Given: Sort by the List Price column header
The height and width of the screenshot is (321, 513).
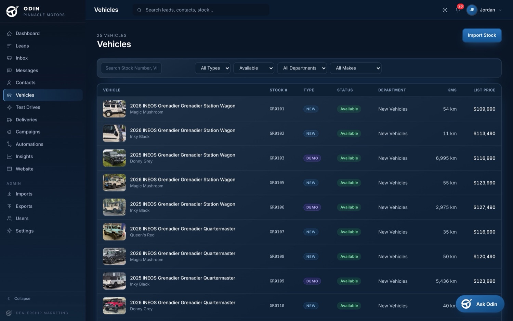Looking at the screenshot, I should tap(484, 90).
